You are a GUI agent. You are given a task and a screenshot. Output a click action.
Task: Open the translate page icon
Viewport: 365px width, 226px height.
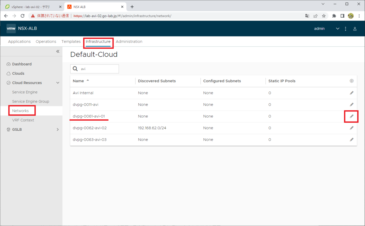pos(307,16)
